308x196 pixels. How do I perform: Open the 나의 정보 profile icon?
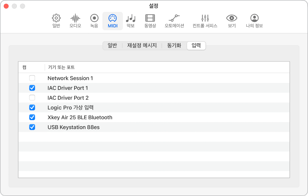254,18
